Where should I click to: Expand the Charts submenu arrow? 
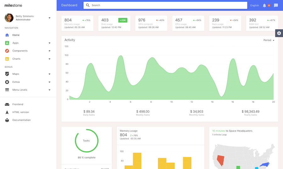coord(49,59)
